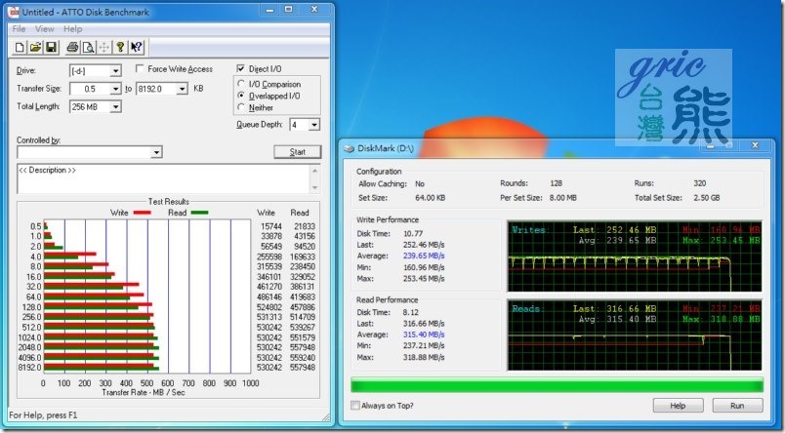Toggle Always on Top in DiskMark
The image size is (785, 433).
(355, 406)
